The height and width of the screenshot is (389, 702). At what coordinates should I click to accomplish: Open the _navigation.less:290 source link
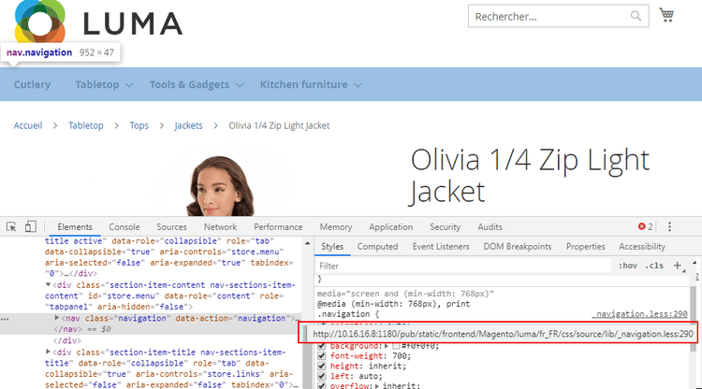click(x=641, y=314)
